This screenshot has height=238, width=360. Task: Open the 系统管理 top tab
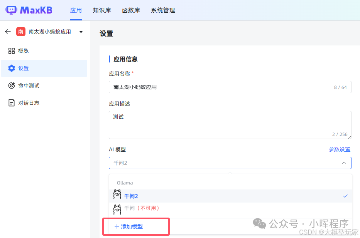163,10
